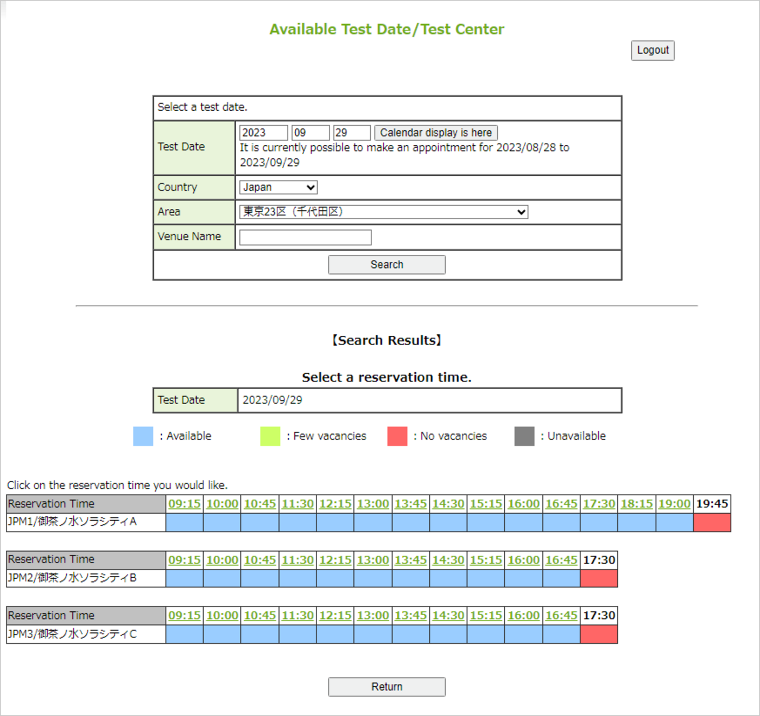This screenshot has height=716, width=760.
Task: Click the day input showing 29
Action: pos(352,132)
